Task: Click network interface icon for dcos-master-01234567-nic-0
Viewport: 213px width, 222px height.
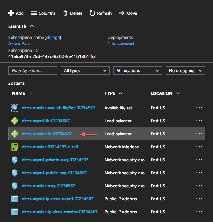Action: [x=14, y=147]
